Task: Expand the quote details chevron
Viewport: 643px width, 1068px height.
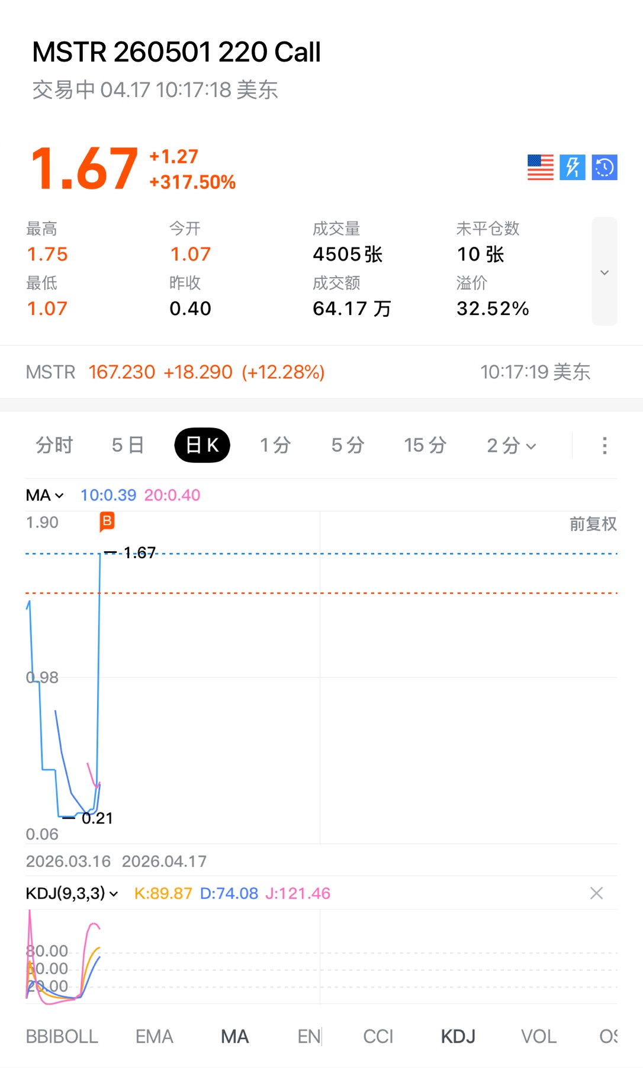Action: 605,272
